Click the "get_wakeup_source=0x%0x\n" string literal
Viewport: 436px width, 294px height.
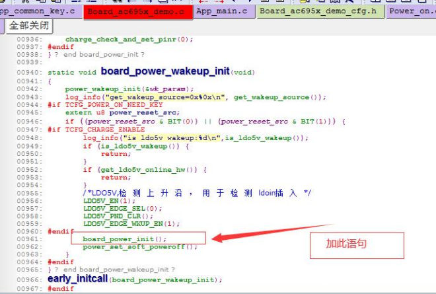165,97
